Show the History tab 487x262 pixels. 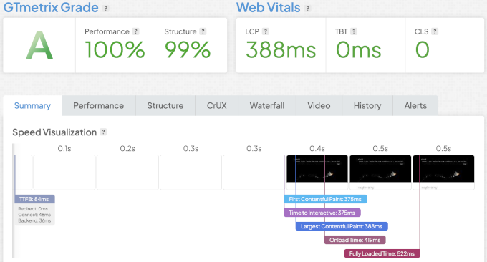pyautogui.click(x=367, y=105)
